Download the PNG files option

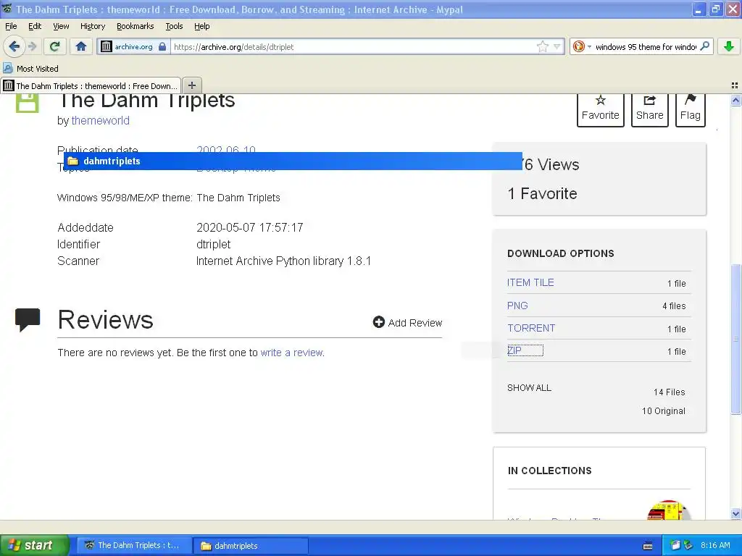tap(517, 306)
